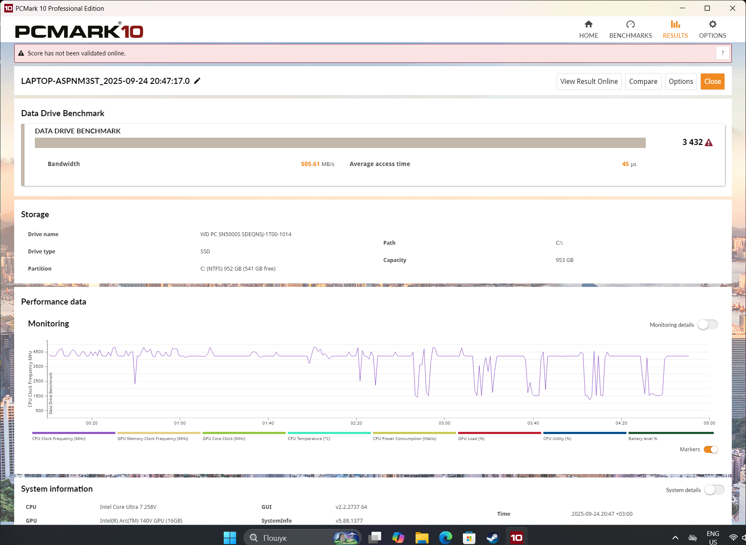The image size is (746, 545).
Task: Open File Explorer from the taskbar
Action: (422, 537)
